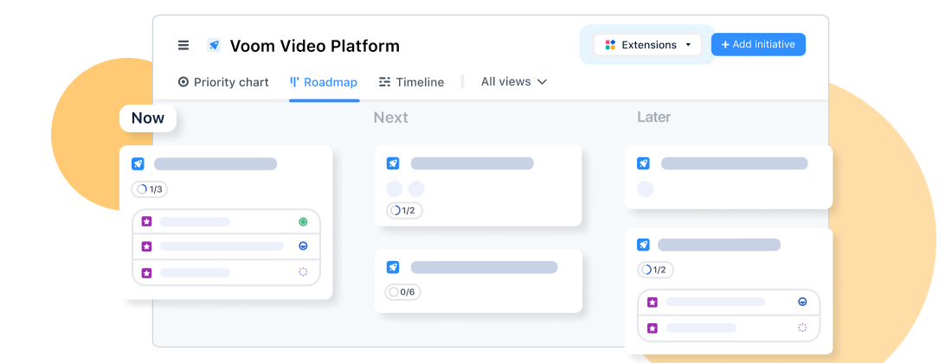Click green status icon in Now card

point(303,222)
